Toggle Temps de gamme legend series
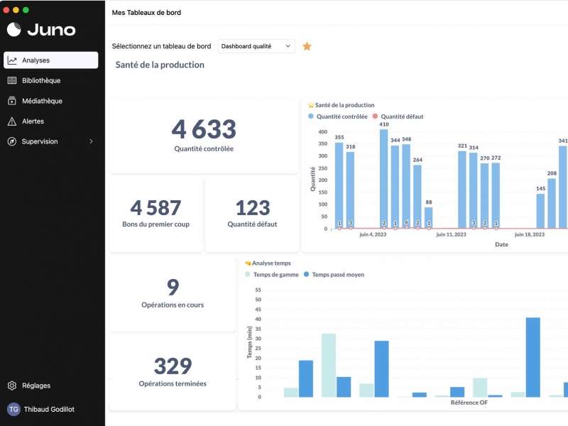 click(x=273, y=274)
